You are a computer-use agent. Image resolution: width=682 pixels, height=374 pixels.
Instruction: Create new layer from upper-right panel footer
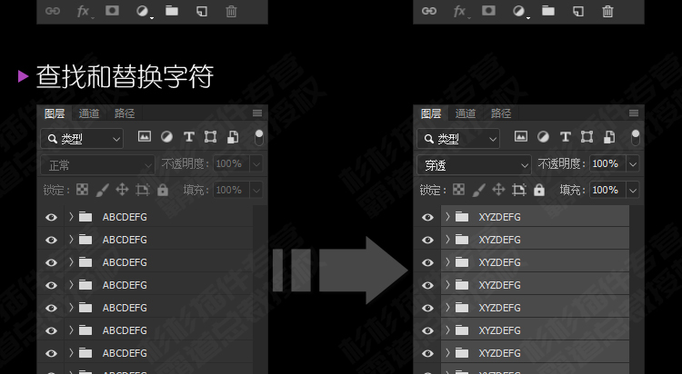(x=578, y=11)
